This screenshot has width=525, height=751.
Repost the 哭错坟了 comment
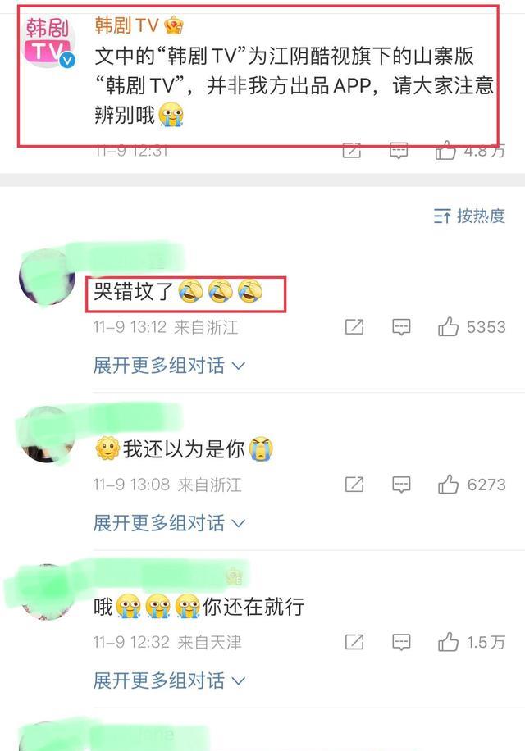pos(354,327)
